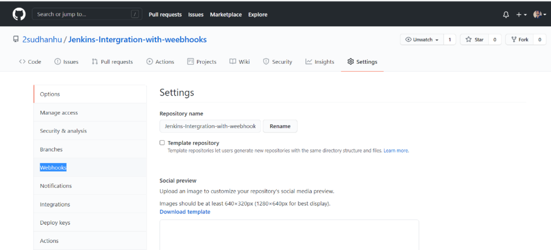Open notifications via the bell icon
The image size is (551, 250).
pos(506,14)
